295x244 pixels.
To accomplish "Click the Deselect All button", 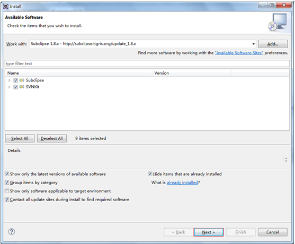I will pyautogui.click(x=52, y=138).
